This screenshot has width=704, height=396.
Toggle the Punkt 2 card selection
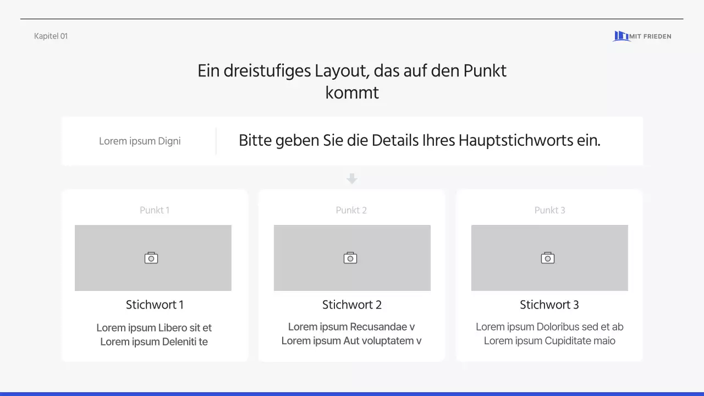click(x=351, y=275)
